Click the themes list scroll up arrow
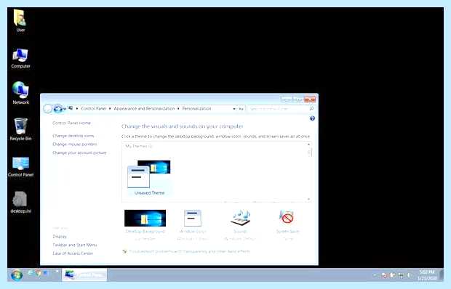 click(x=308, y=144)
